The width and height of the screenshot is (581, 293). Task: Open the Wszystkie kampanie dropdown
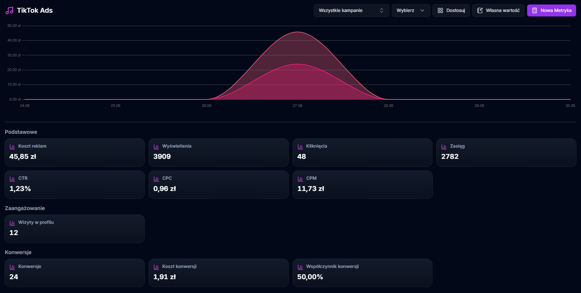pos(351,10)
